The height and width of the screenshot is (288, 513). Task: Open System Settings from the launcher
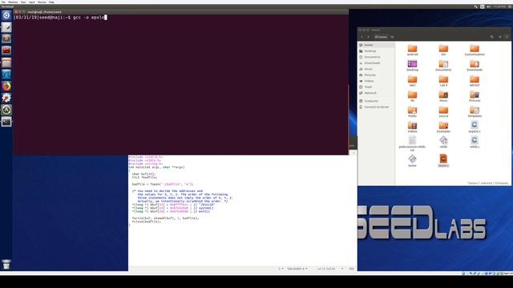coord(6,98)
